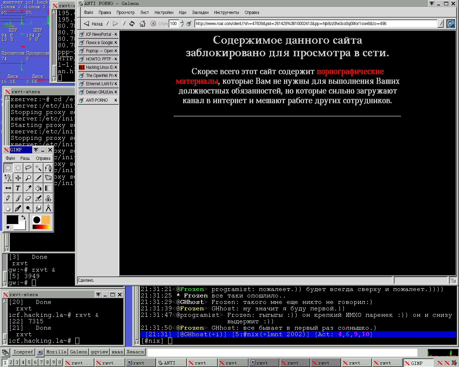Image resolution: width=459 pixels, height=367 pixels.
Task: Open Galeon Файл menu
Action: 89,13
